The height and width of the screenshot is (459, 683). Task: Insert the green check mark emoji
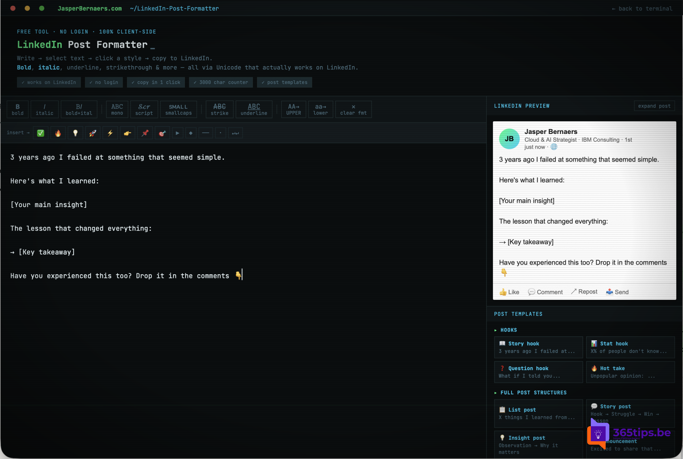[41, 133]
